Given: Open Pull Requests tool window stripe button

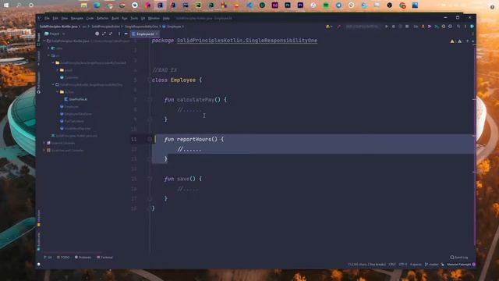Looking at the screenshot, I should tap(39, 82).
